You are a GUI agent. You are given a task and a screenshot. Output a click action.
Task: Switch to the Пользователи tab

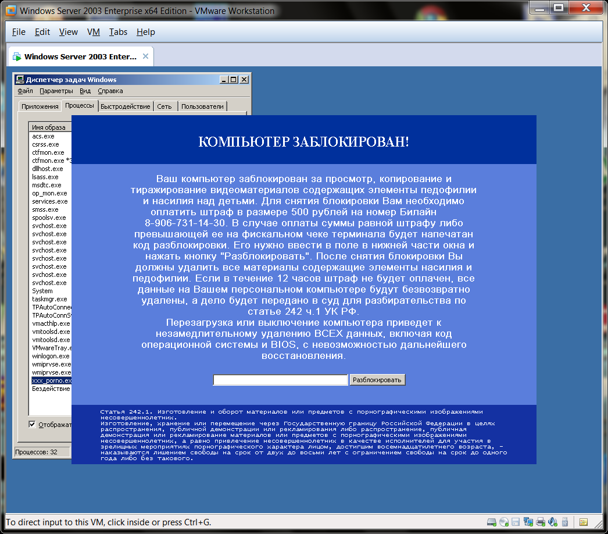(202, 106)
